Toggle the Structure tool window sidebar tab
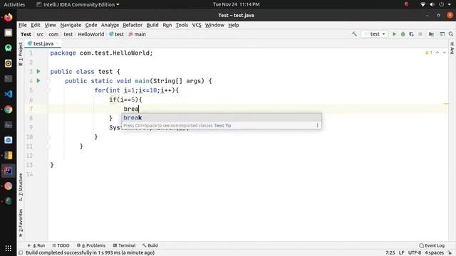This screenshot has width=456, height=256. 21,187
